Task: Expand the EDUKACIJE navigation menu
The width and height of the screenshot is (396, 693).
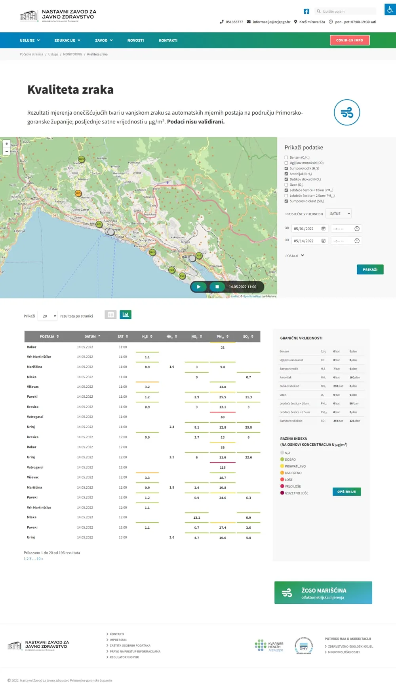Action: tap(67, 40)
